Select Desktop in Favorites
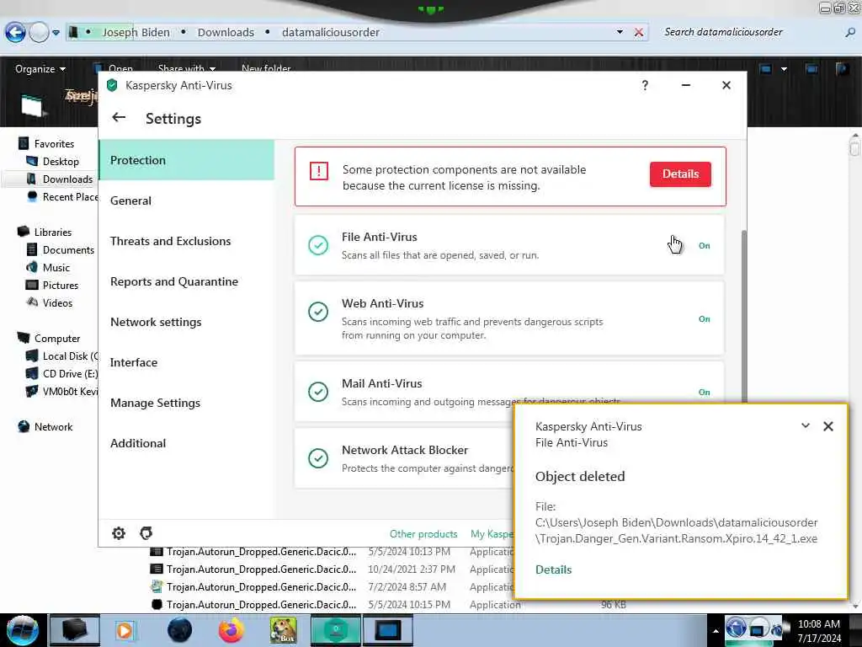This screenshot has height=647, width=862. (x=61, y=161)
